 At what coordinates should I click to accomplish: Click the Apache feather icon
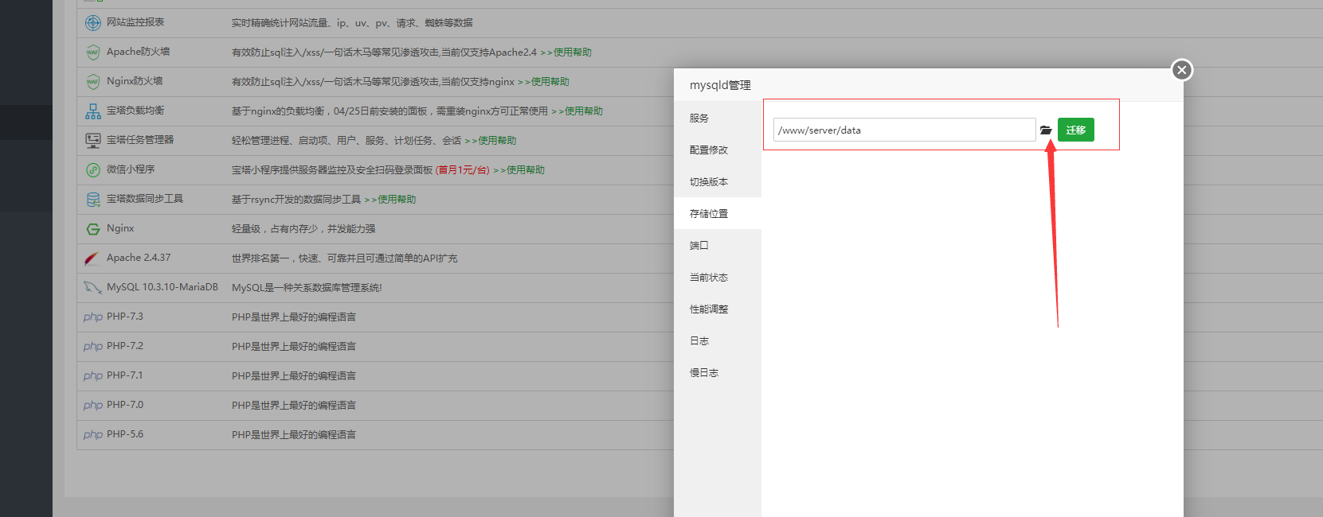click(92, 258)
